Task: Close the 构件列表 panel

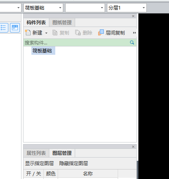Action: click(133, 16)
